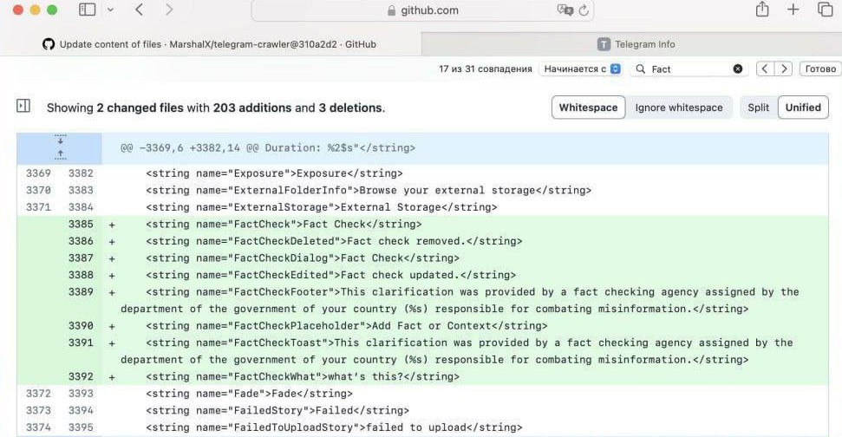
Task: Click the FactCheckPlaceholder string line
Action: coord(346,326)
